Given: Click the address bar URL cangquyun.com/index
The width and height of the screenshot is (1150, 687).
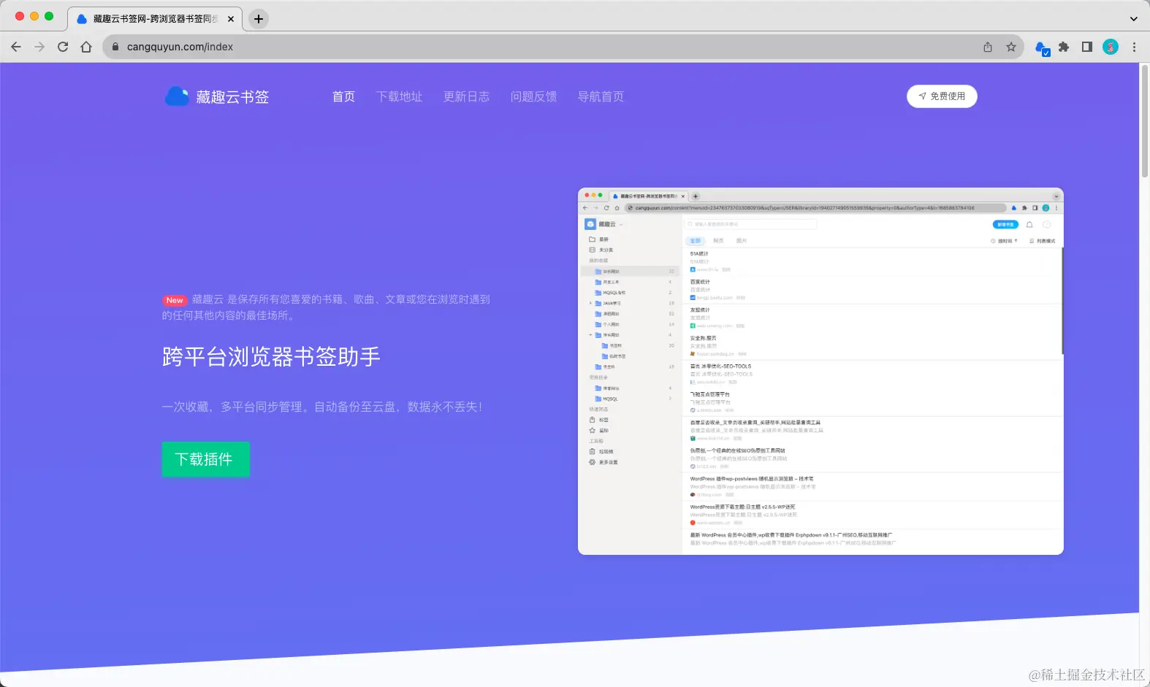Looking at the screenshot, I should pyautogui.click(x=180, y=47).
